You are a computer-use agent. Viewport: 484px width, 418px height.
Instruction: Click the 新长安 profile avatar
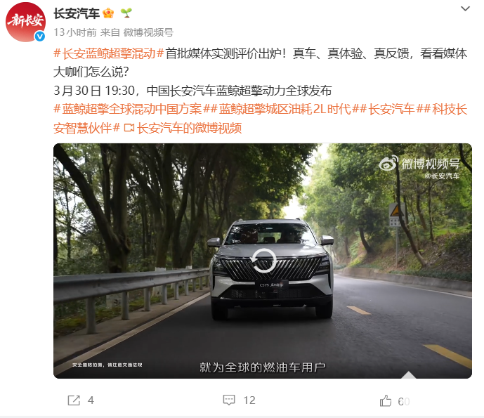point(25,22)
